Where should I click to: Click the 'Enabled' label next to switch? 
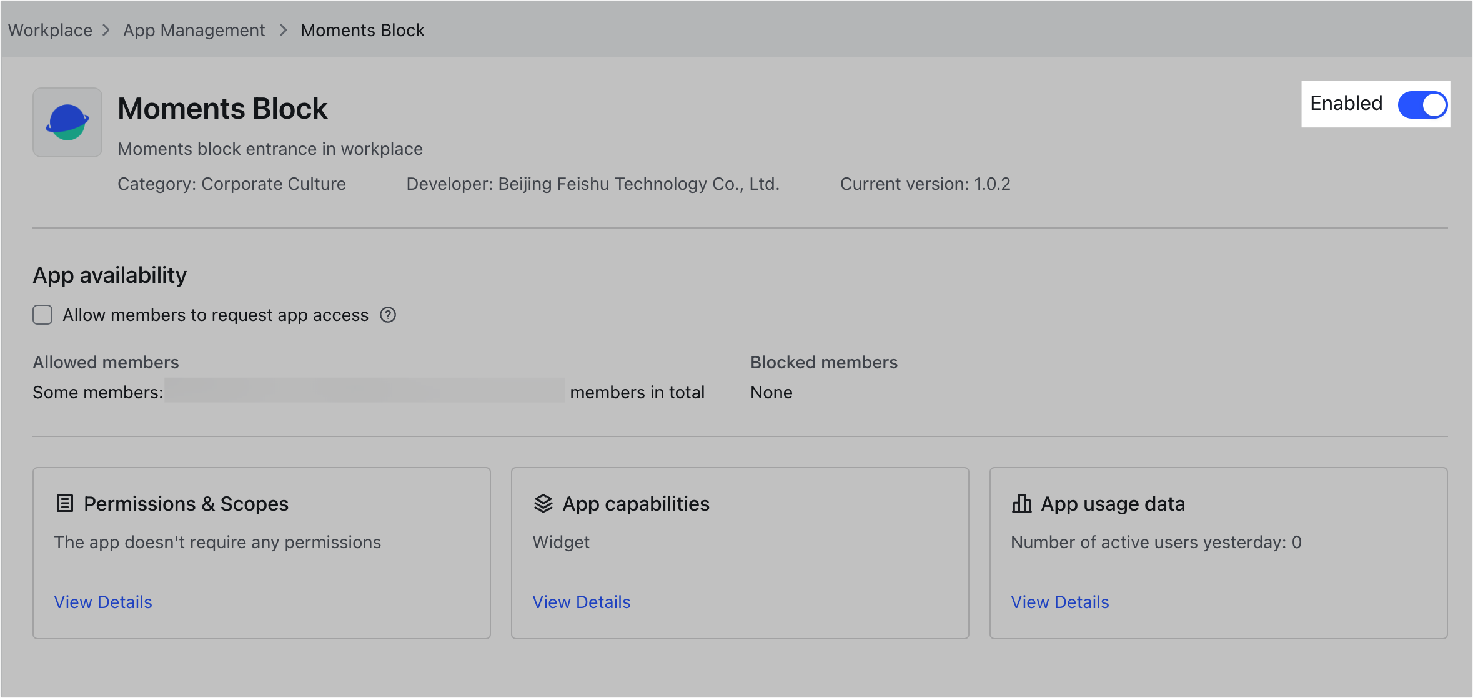point(1346,103)
